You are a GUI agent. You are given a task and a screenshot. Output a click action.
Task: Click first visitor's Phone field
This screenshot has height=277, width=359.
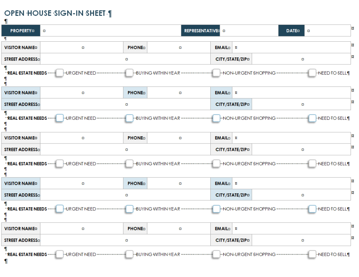pyautogui.click(x=179, y=48)
